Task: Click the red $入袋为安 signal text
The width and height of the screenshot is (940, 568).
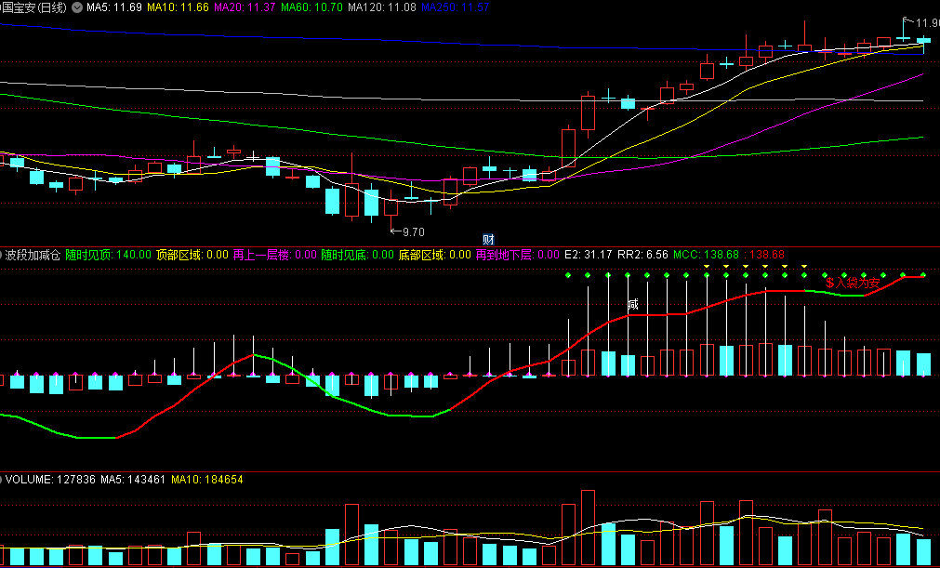Action: [854, 283]
